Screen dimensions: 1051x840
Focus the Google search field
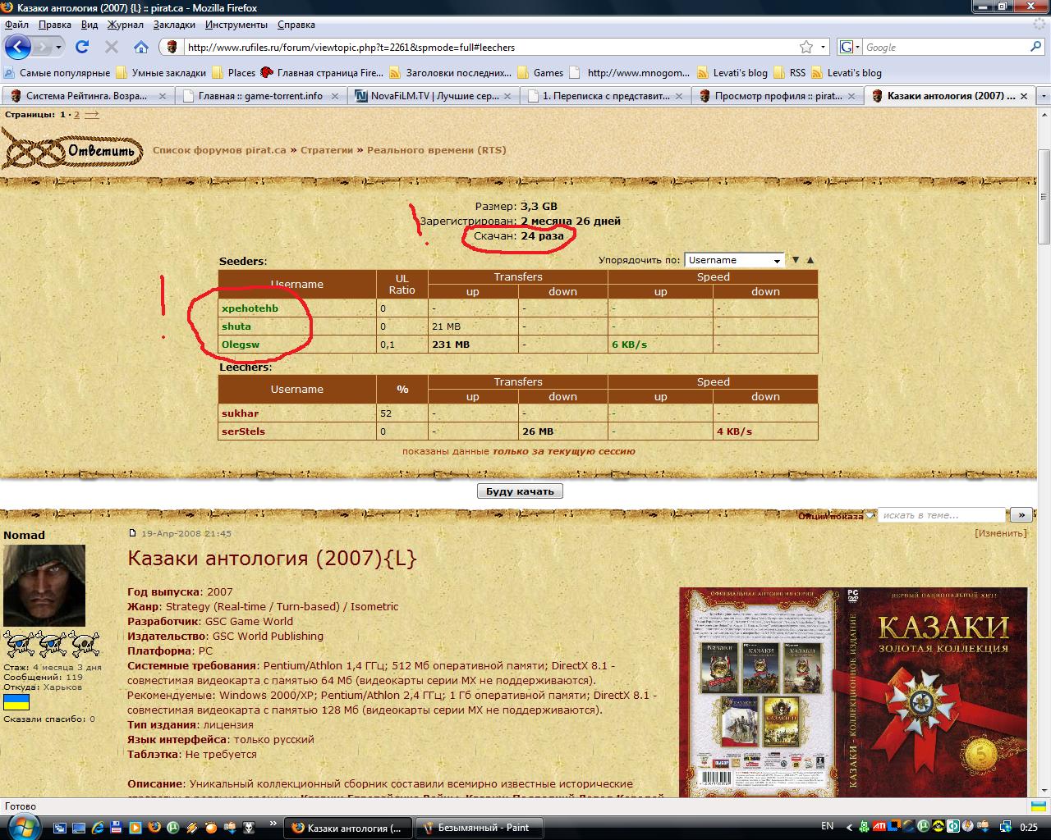(x=944, y=47)
